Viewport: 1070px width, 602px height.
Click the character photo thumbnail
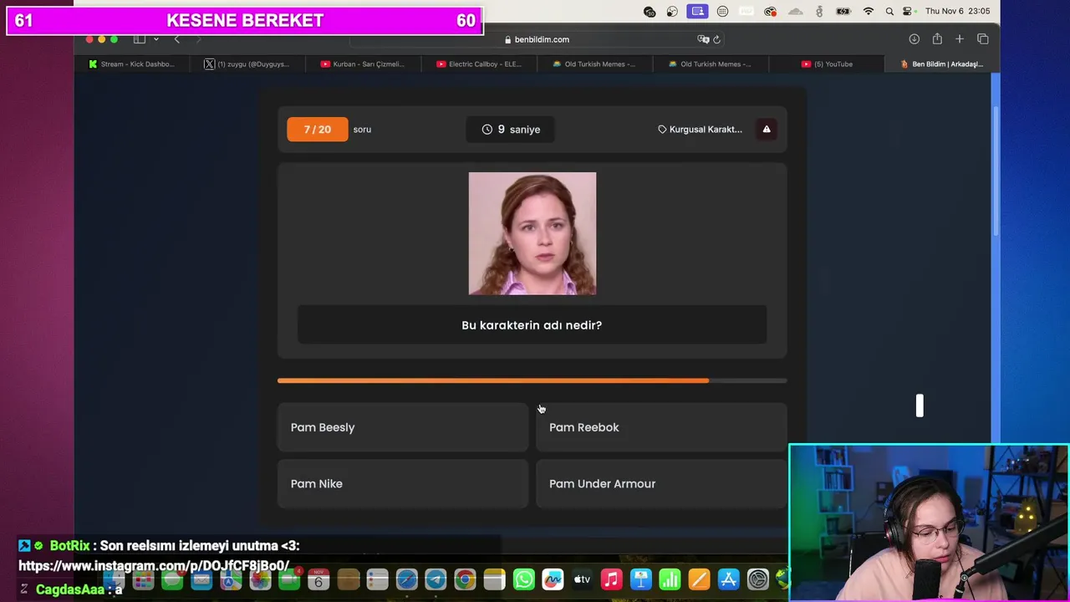(x=532, y=233)
